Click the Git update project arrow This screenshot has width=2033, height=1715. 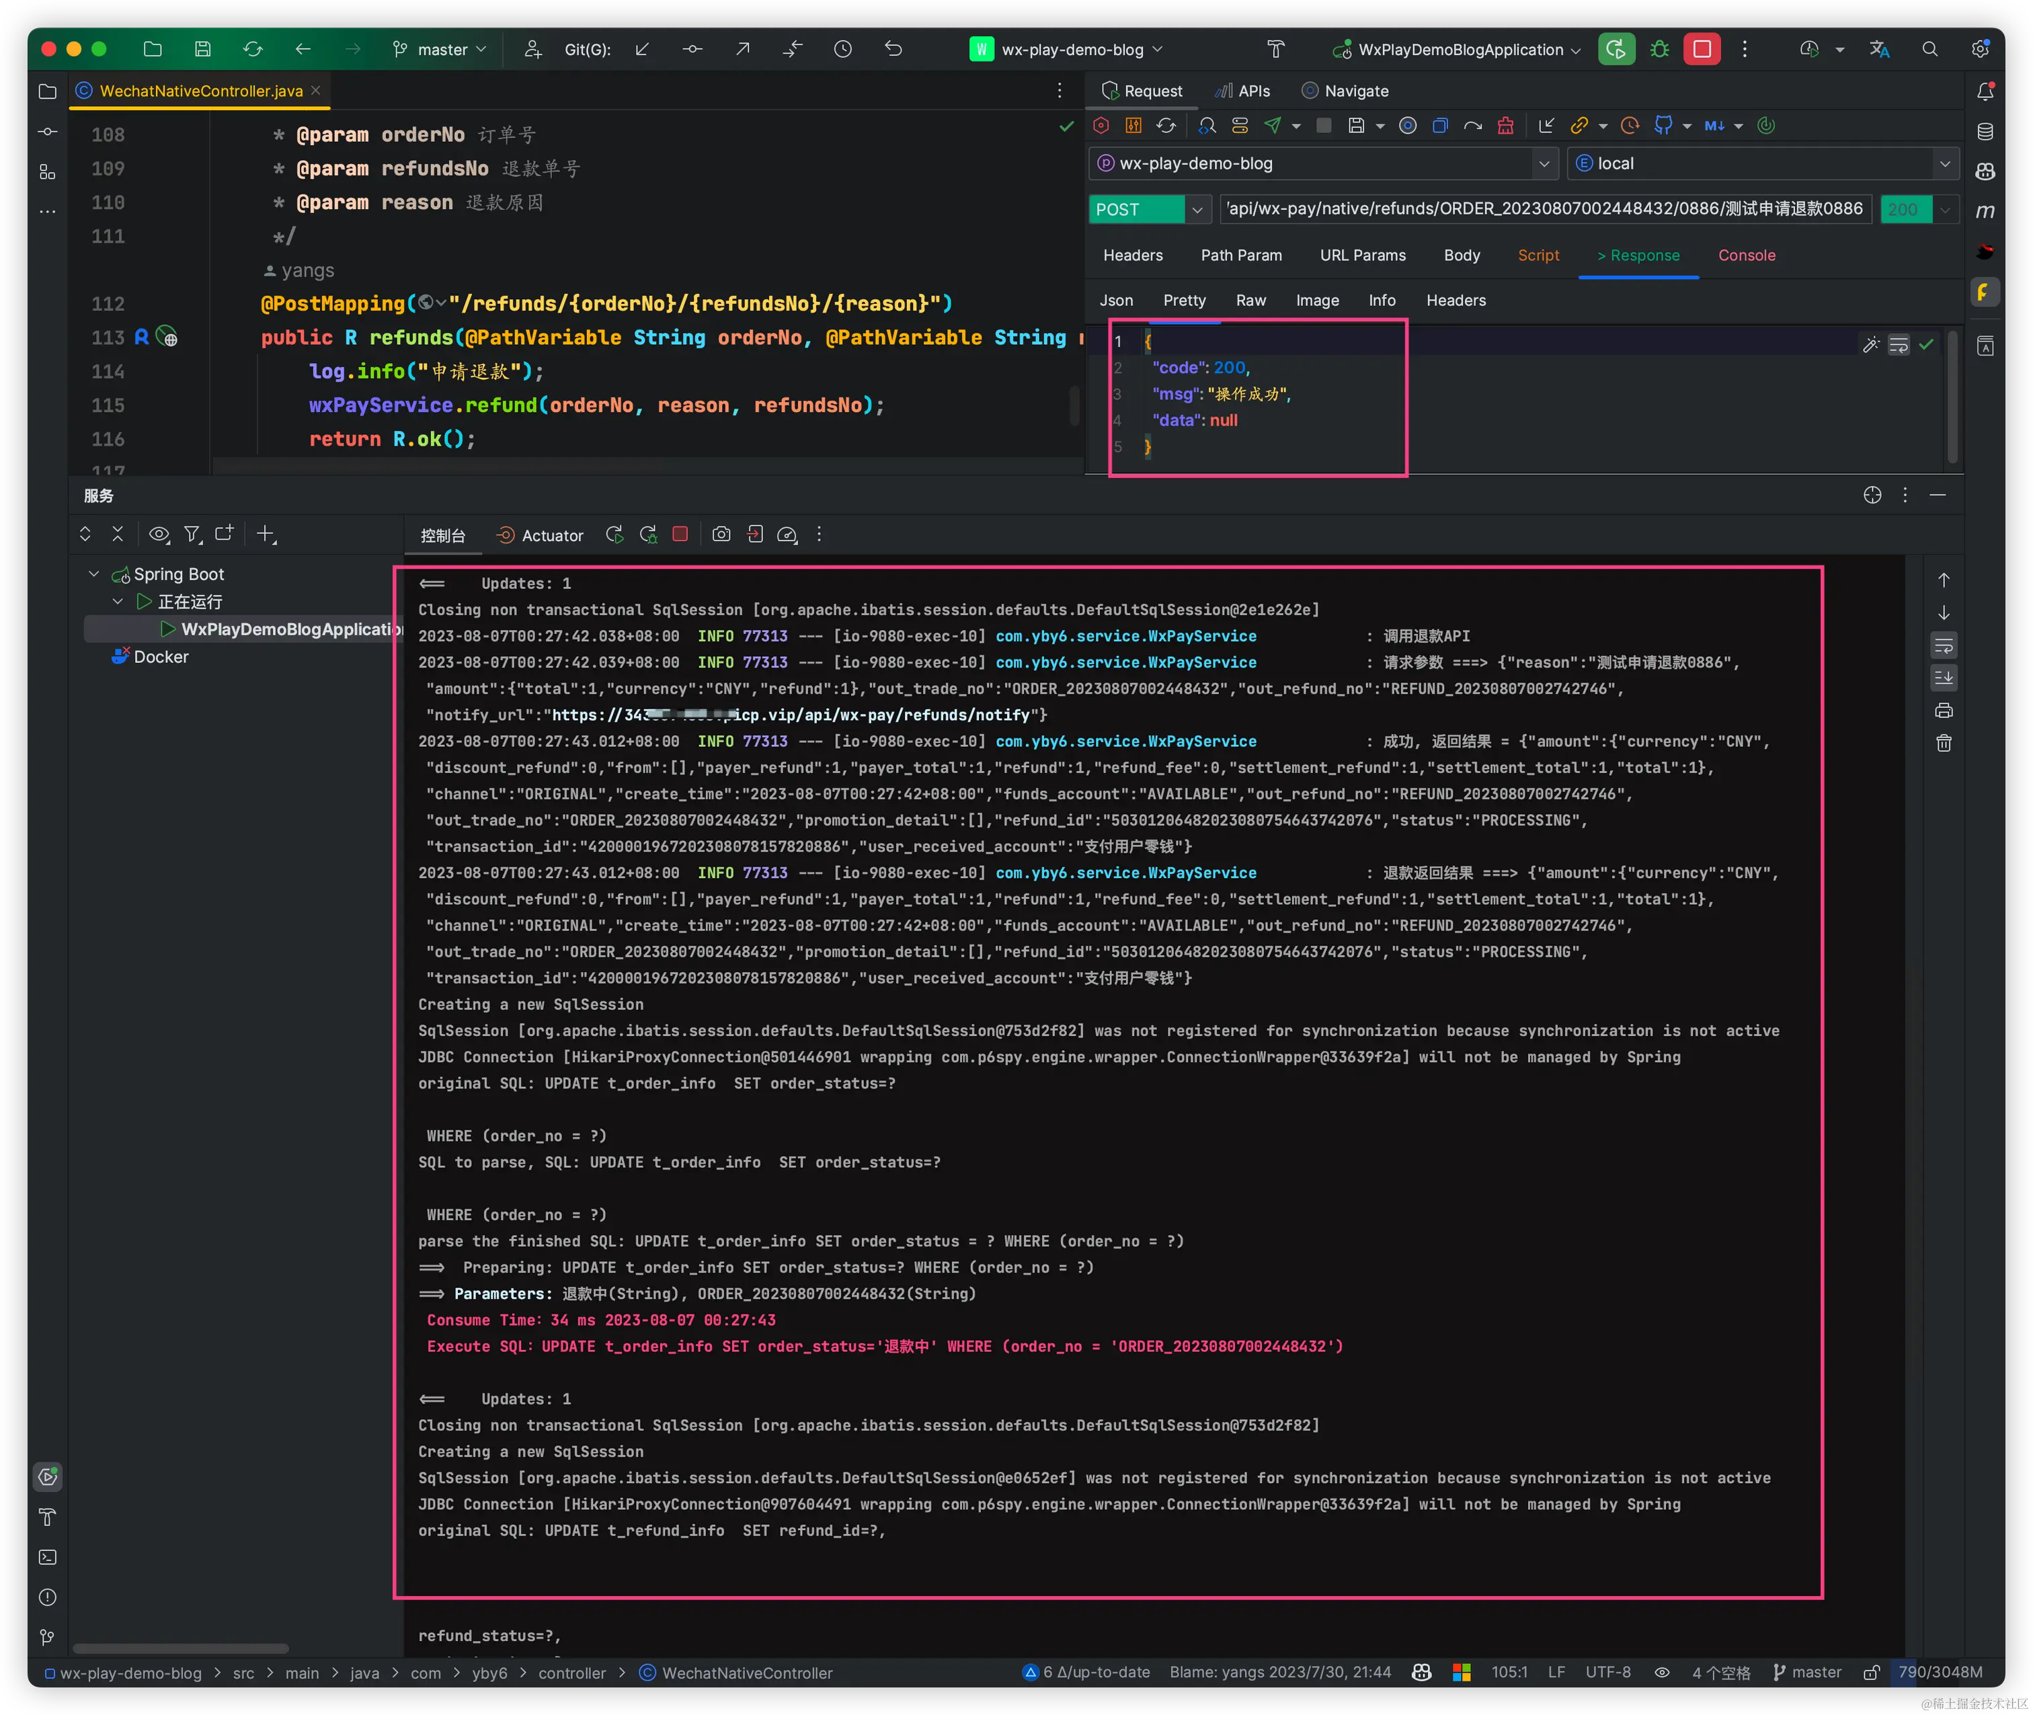(x=641, y=50)
